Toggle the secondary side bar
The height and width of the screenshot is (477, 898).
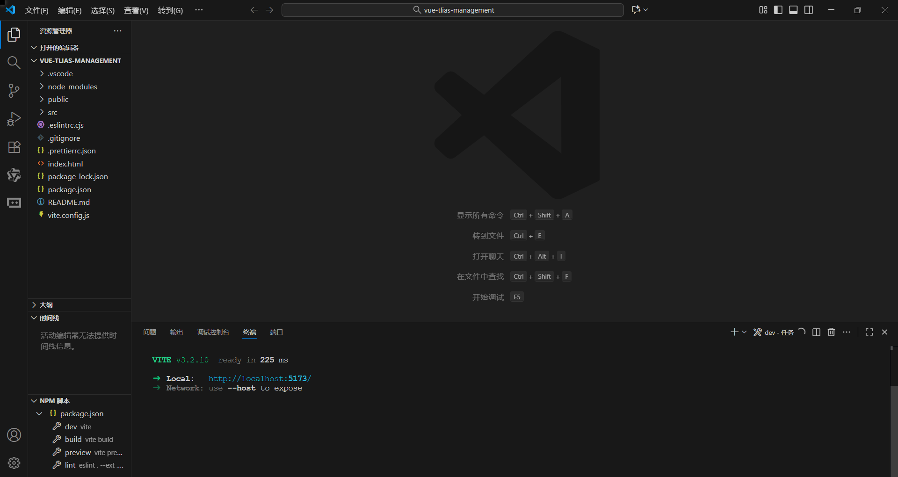[809, 10]
